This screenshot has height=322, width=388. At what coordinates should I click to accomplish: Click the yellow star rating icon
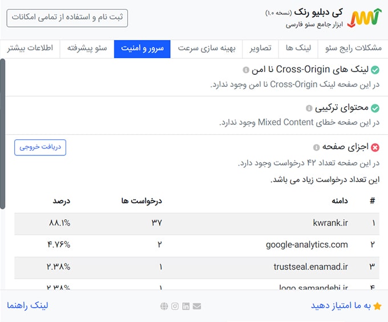click(x=377, y=306)
